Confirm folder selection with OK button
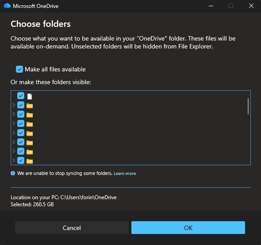The image size is (261, 245). coord(188,228)
